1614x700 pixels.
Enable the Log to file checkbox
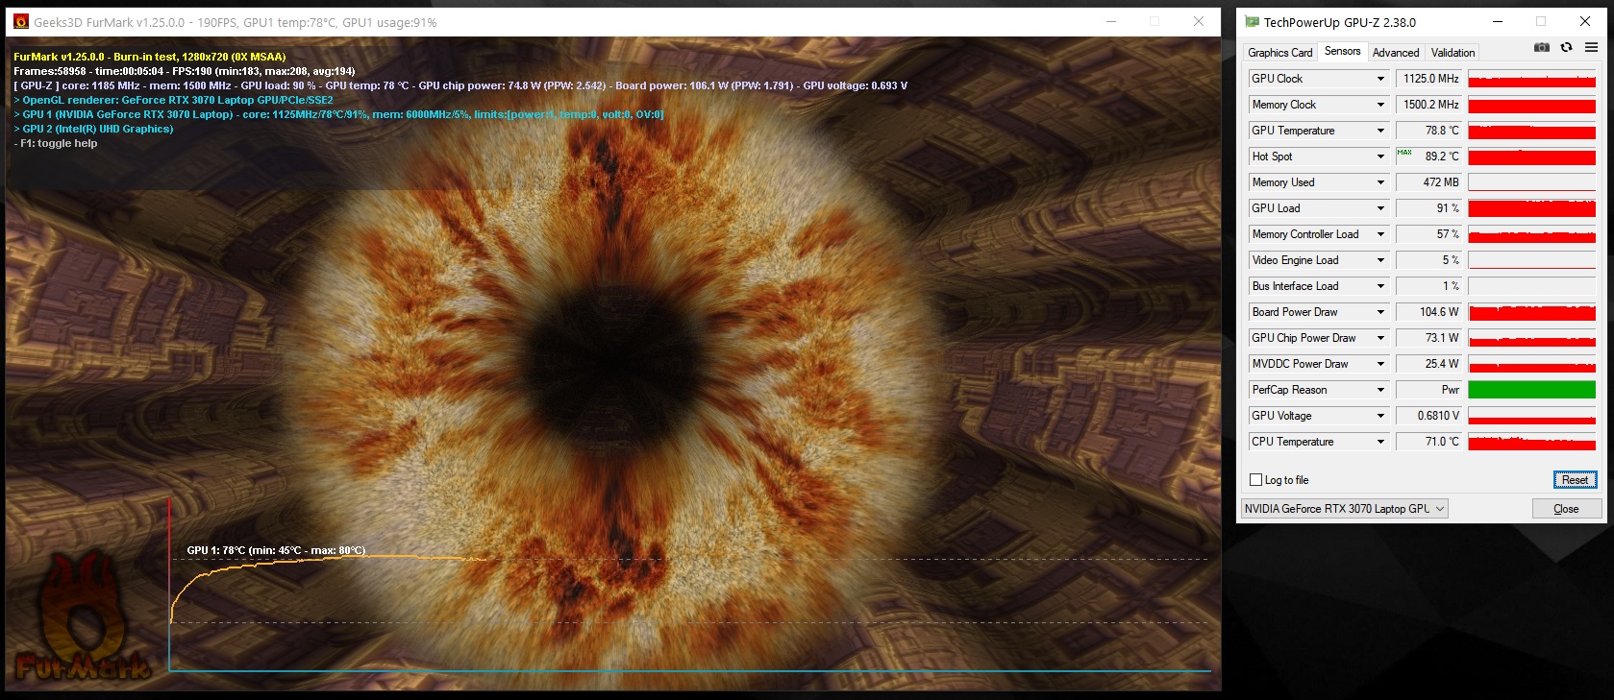point(1255,480)
